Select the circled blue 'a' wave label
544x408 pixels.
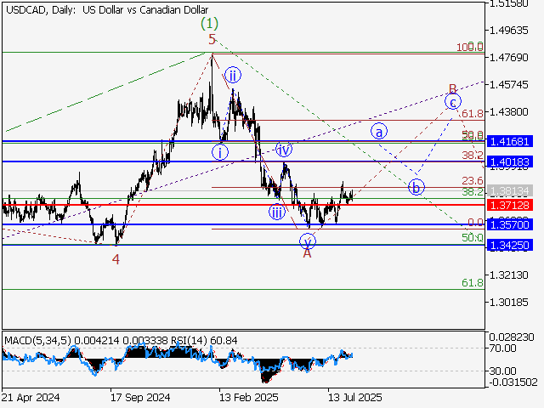click(379, 131)
